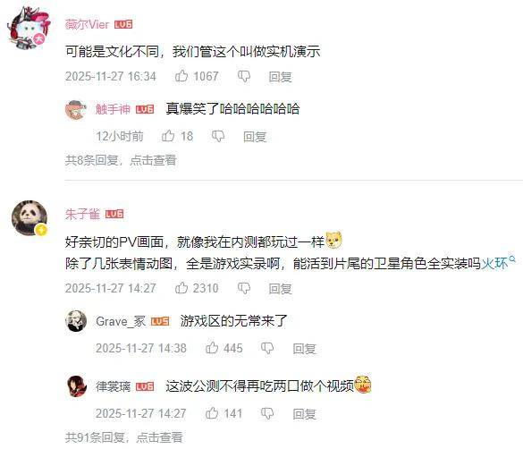Dislike 律裳璃's reply
The width and height of the screenshot is (523, 449).
(267, 413)
